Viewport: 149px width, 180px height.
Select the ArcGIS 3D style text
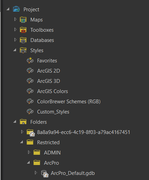[x=48, y=81]
